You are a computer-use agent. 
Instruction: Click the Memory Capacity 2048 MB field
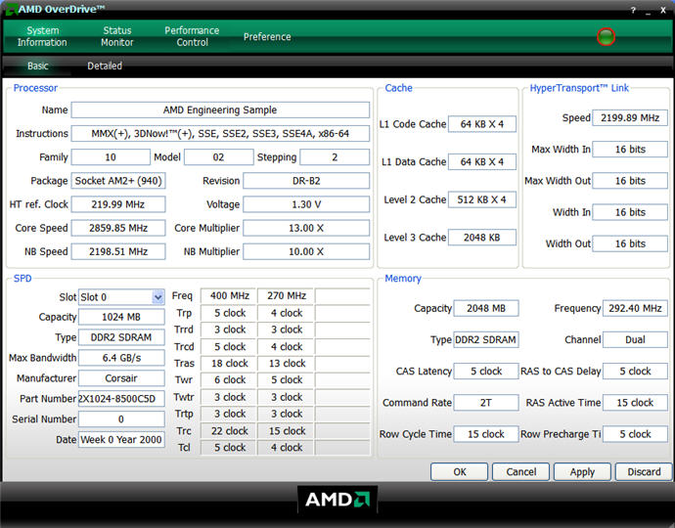pos(486,308)
